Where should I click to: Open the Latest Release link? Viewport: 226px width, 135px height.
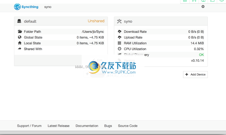click(59, 126)
